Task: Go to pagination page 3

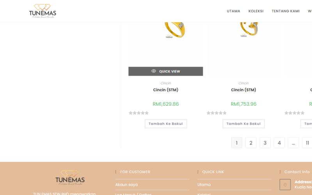Action: click(x=265, y=143)
